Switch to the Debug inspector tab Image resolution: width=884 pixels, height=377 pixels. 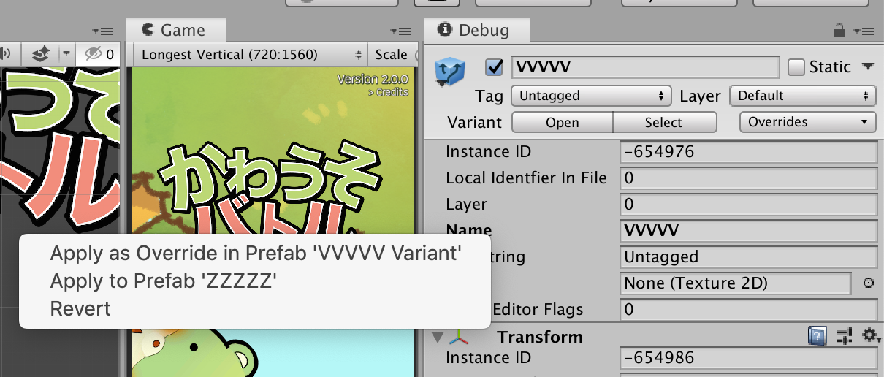476,30
